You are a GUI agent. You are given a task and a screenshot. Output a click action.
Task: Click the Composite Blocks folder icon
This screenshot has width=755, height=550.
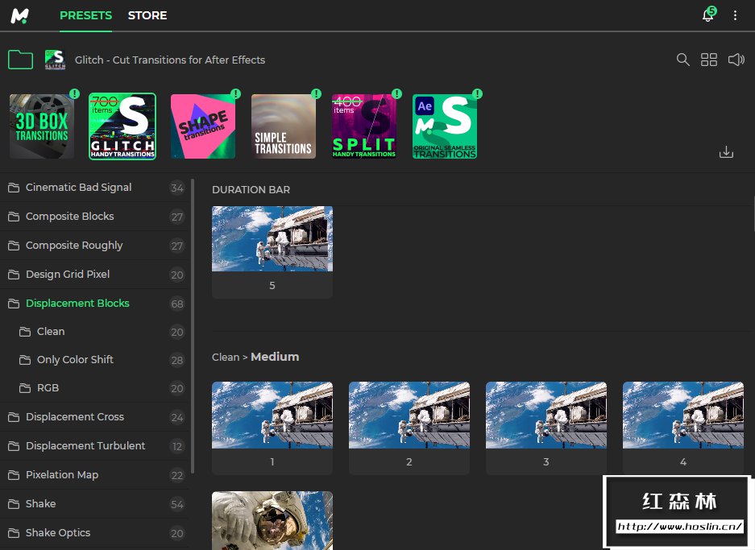click(14, 217)
